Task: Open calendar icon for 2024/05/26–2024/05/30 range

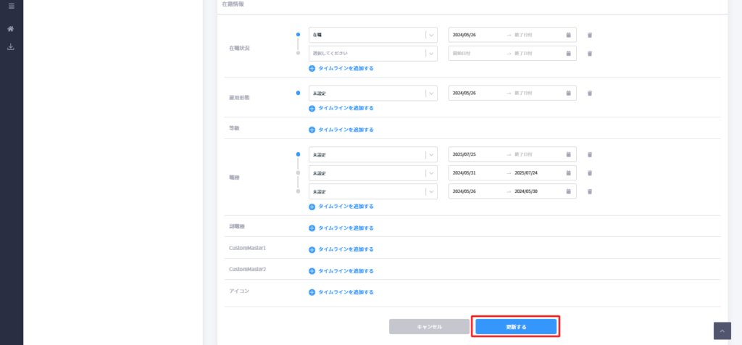Action: [568, 191]
